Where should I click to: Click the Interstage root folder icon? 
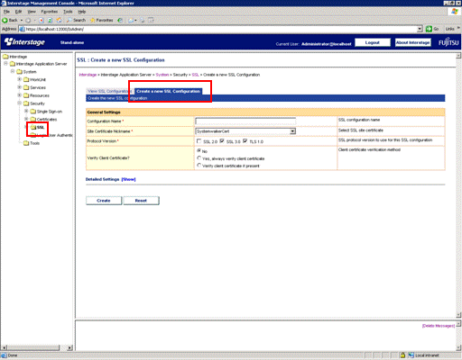coord(5,57)
